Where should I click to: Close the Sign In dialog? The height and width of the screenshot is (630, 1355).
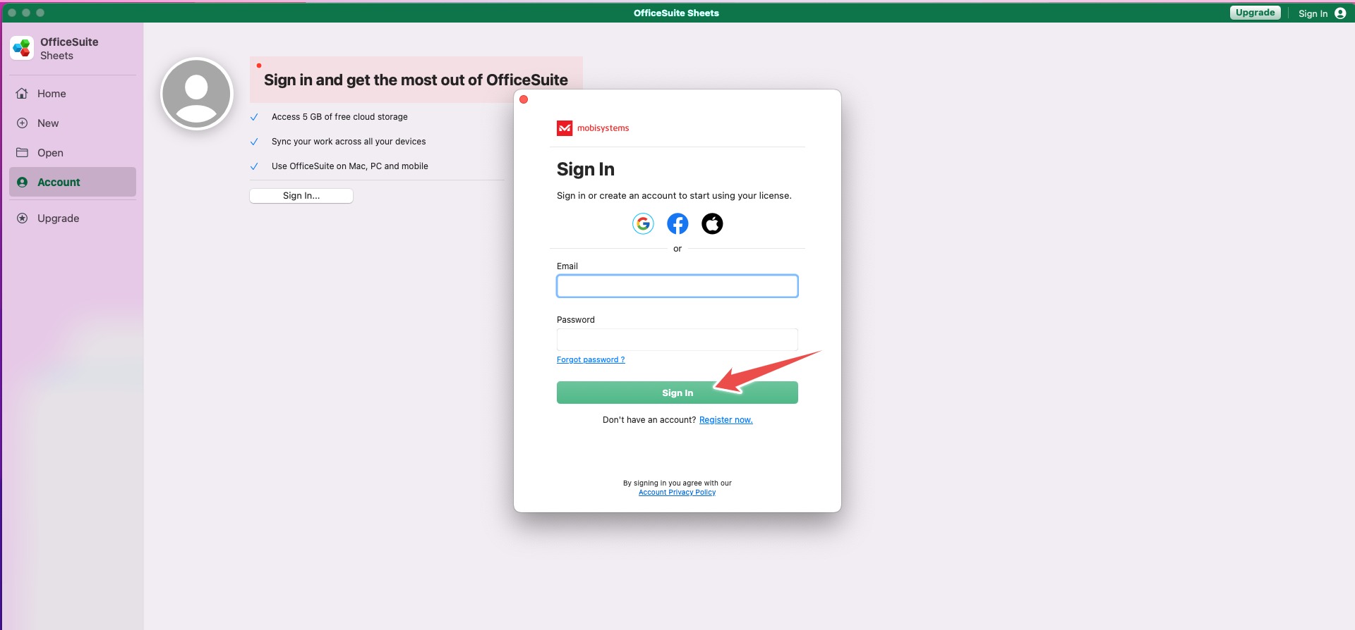point(524,99)
